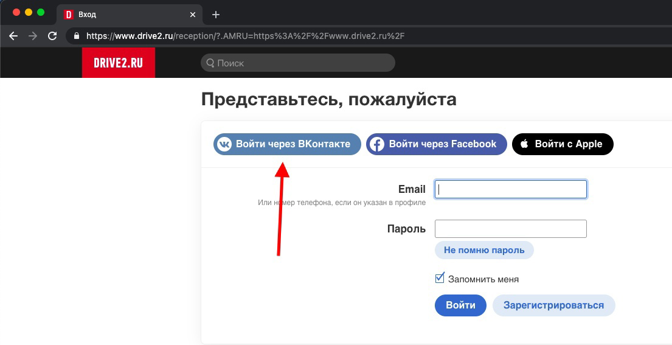Viewport: 672px width, 345px height.
Task: Click the Пароль input field
Action: [510, 229]
